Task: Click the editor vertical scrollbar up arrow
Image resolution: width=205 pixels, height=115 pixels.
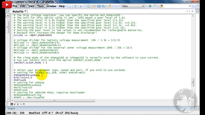Action: [193, 16]
